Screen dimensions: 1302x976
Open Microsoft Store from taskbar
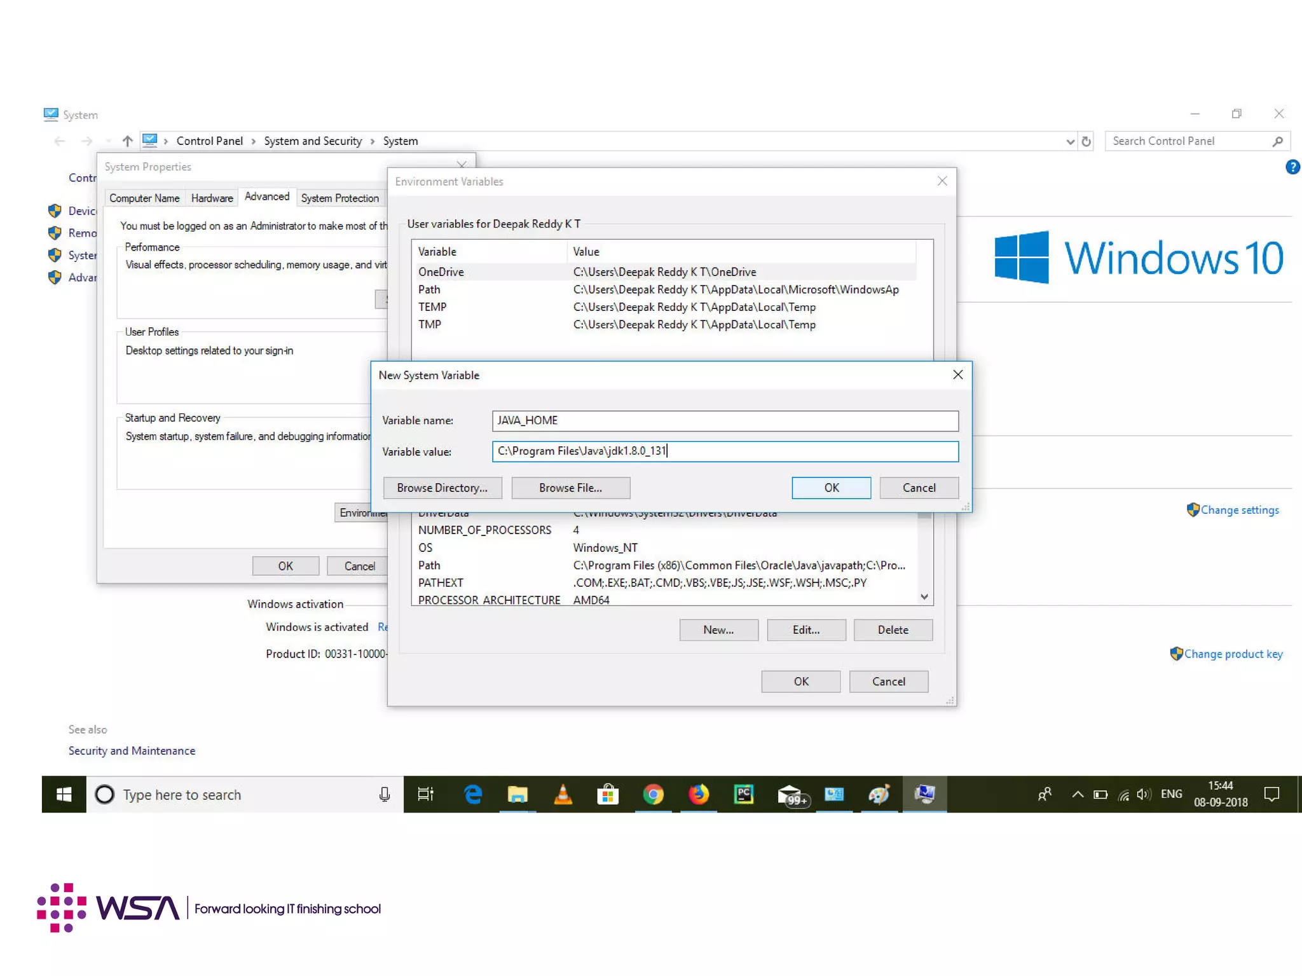pos(608,794)
